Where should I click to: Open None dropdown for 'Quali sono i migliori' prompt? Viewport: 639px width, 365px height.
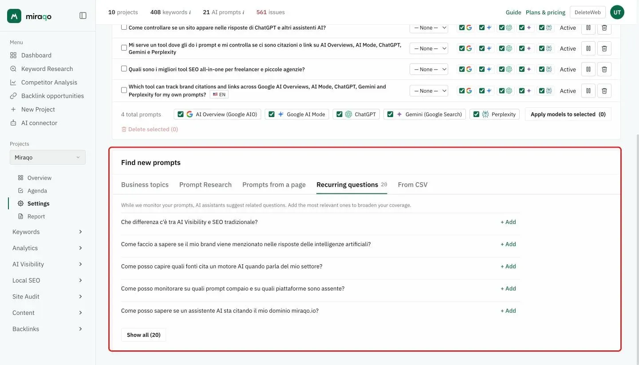coord(429,69)
